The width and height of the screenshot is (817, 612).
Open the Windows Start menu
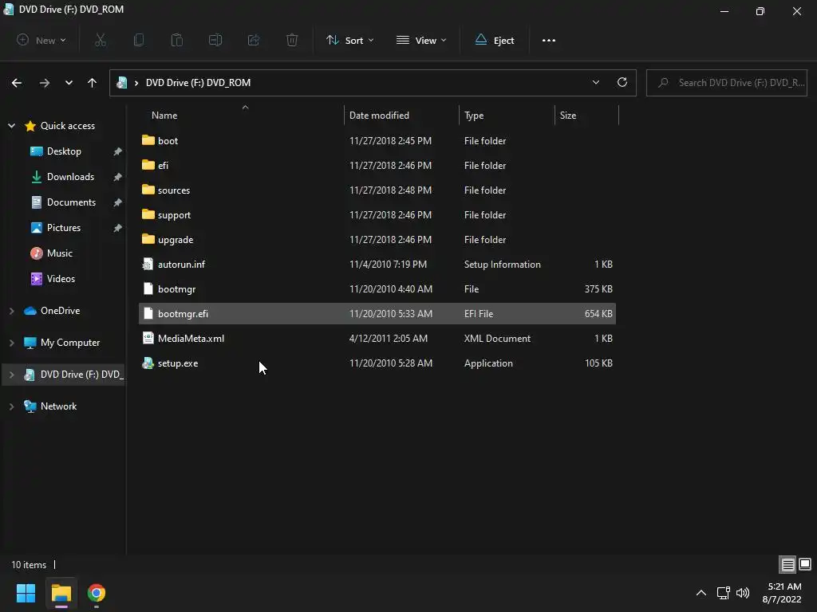coord(26,593)
